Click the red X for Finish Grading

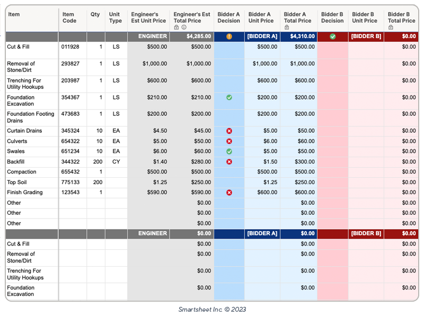click(x=229, y=193)
